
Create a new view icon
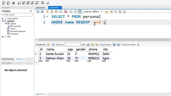[28, 3]
